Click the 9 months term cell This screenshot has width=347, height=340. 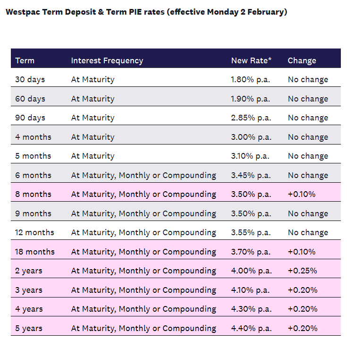coord(33,213)
